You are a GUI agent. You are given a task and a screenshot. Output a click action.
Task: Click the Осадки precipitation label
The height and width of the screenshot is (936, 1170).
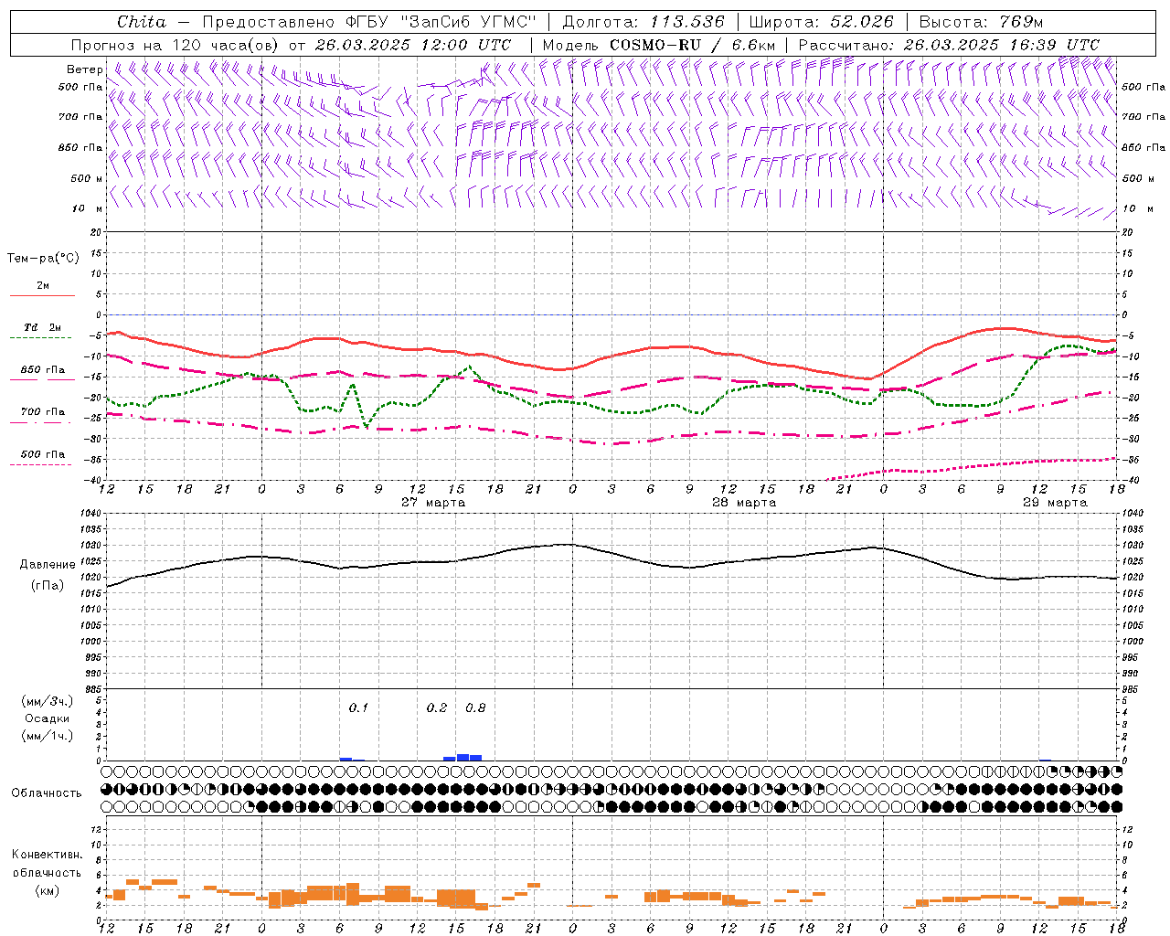coord(48,718)
